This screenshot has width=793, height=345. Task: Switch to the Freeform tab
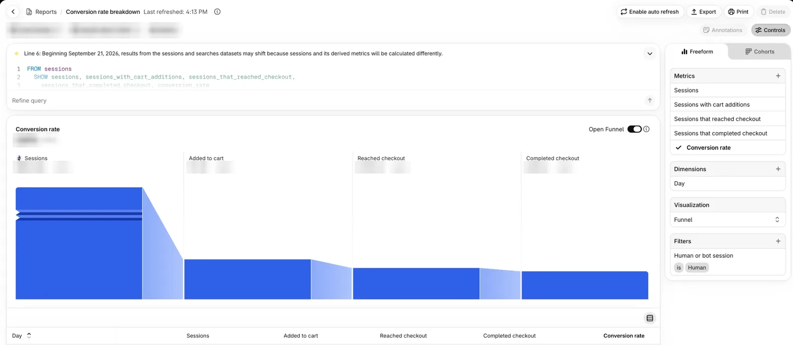click(x=697, y=51)
